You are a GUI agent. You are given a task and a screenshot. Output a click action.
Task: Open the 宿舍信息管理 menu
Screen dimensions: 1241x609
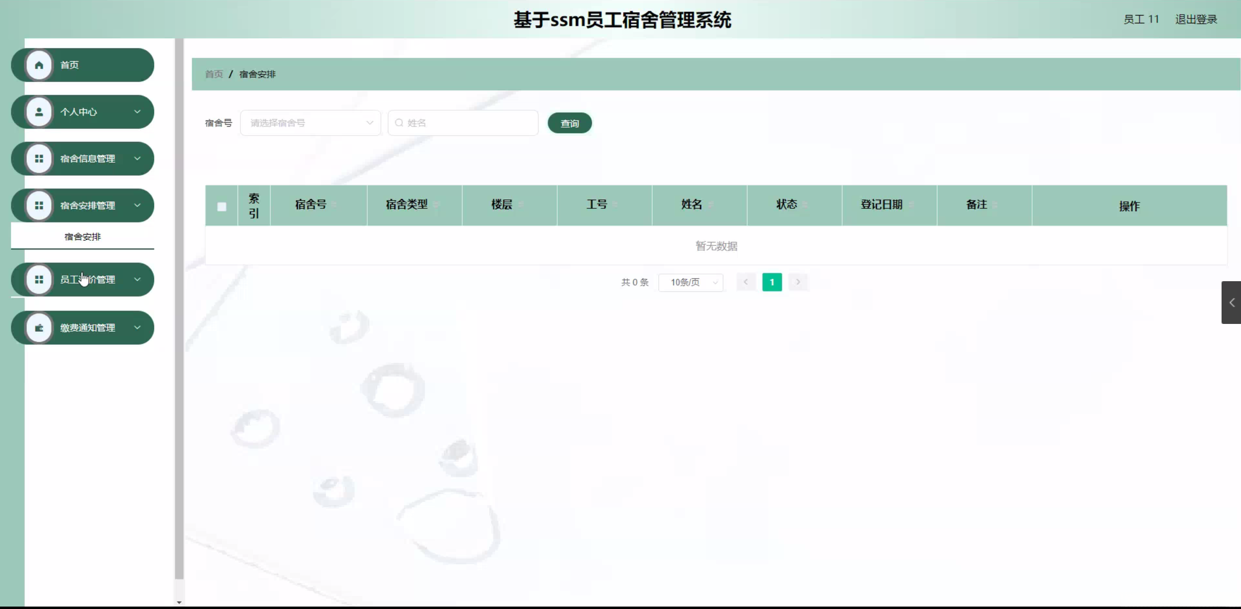(87, 159)
